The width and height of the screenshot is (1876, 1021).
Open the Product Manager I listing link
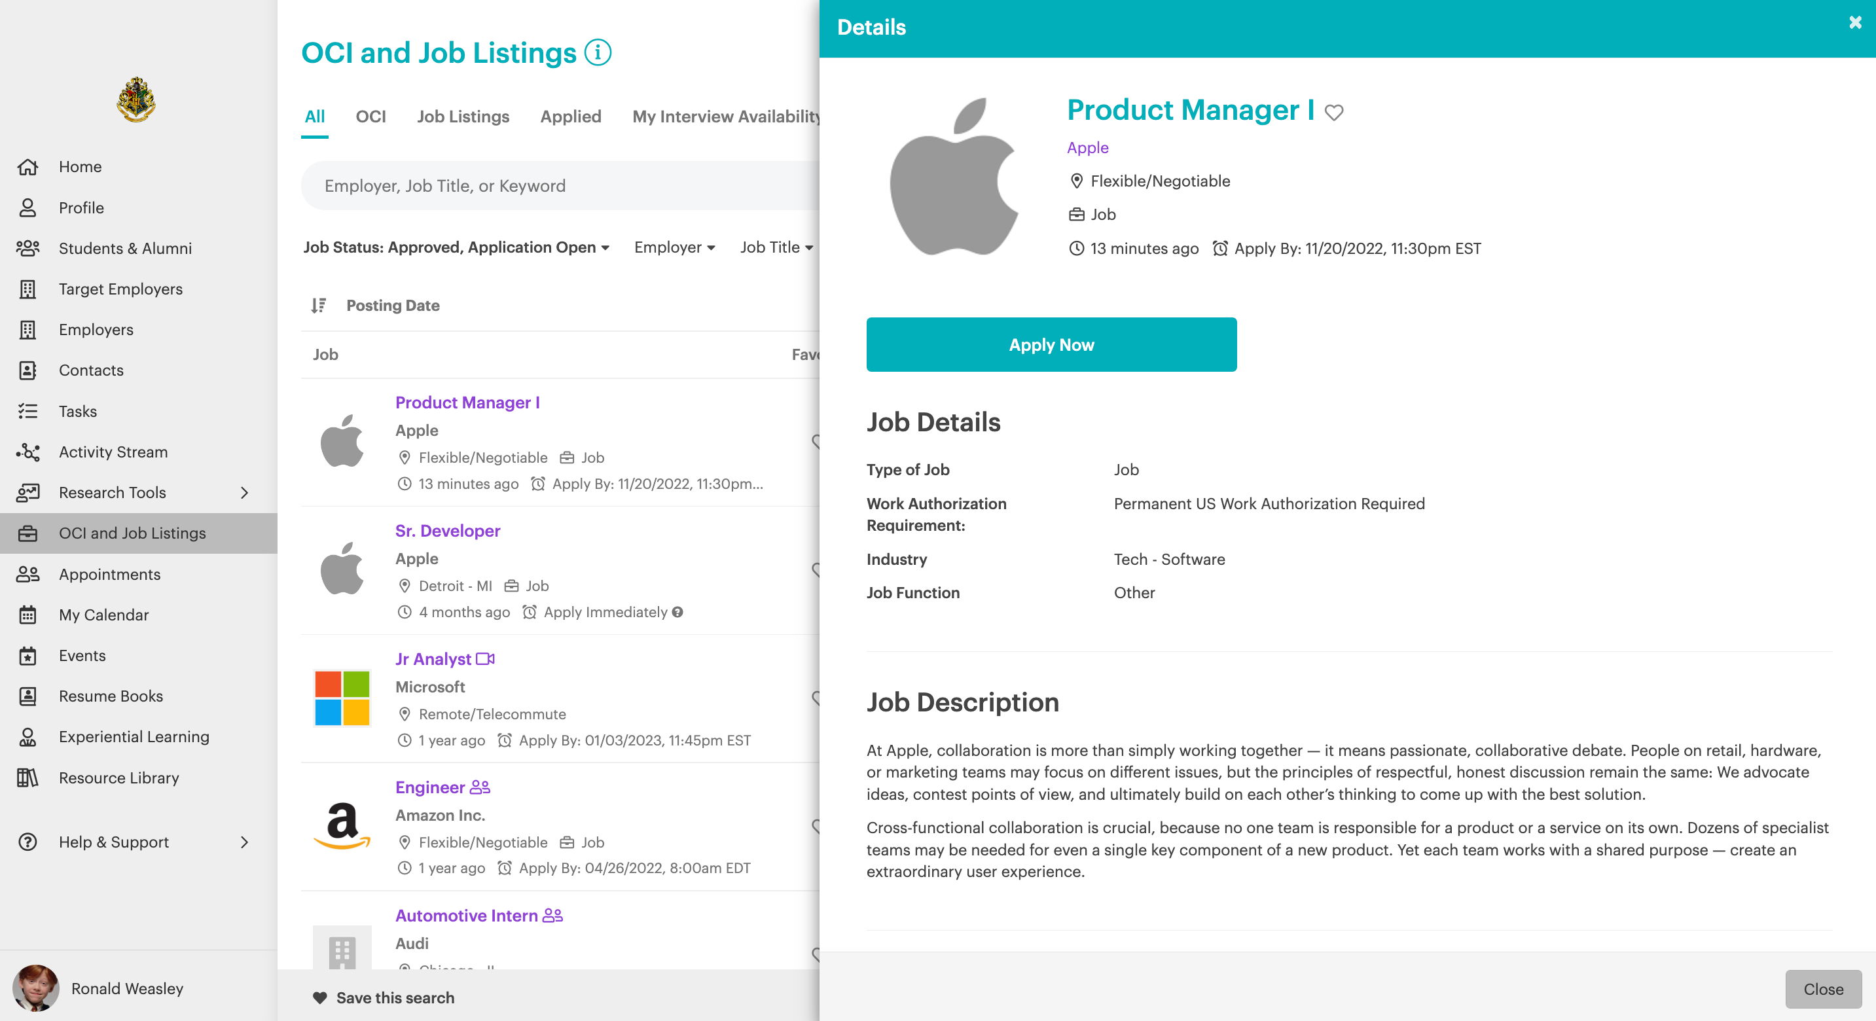tap(467, 403)
